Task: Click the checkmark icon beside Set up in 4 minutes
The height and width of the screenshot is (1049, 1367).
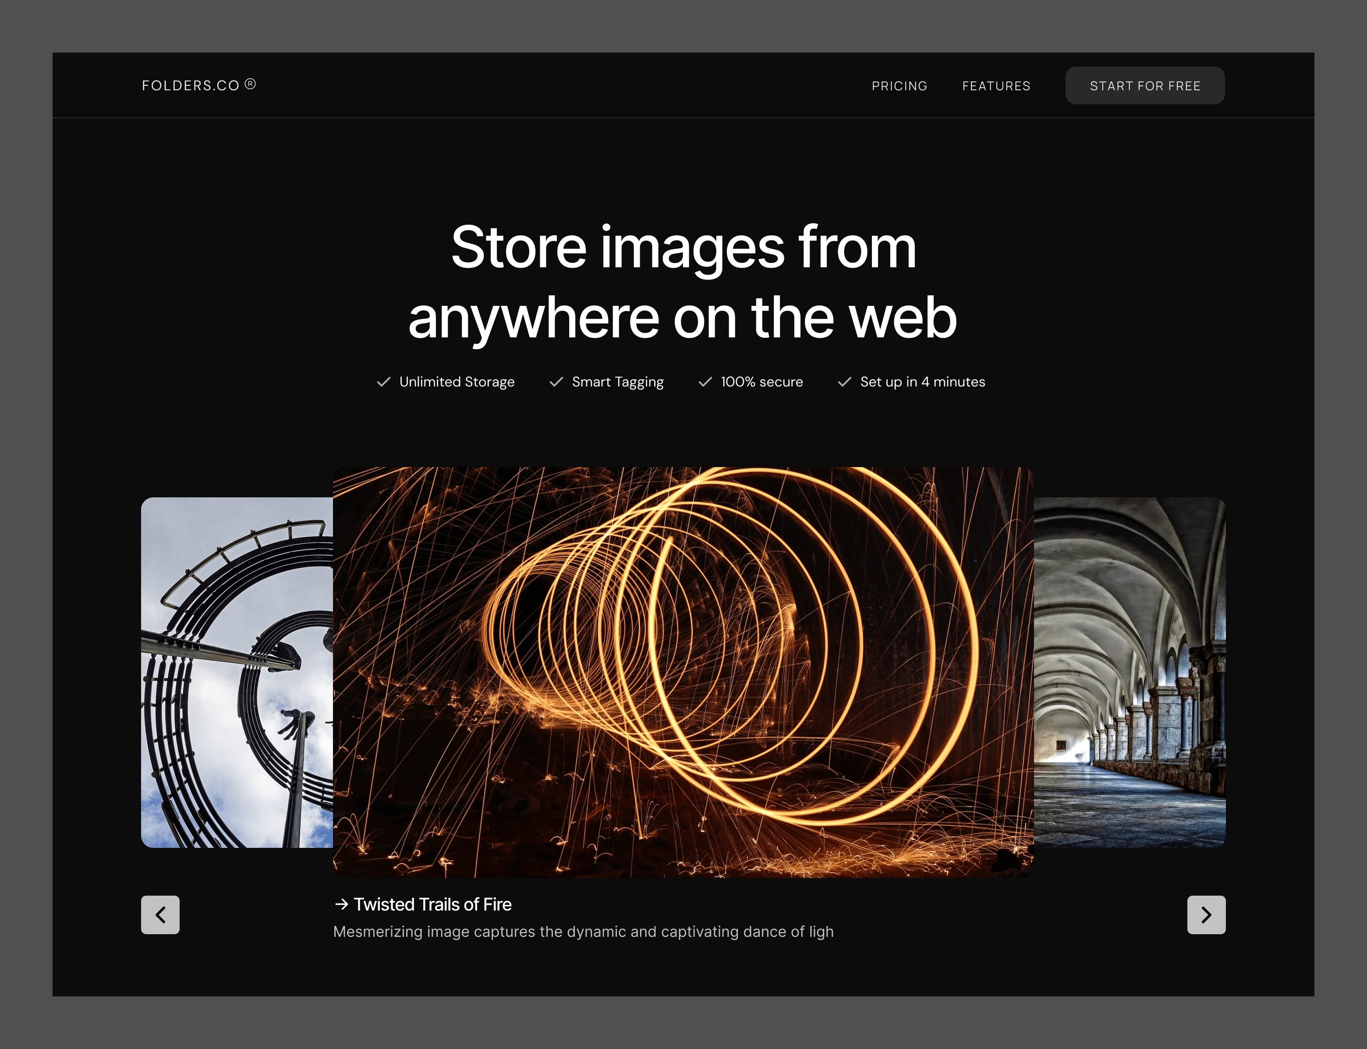Action: pos(845,382)
